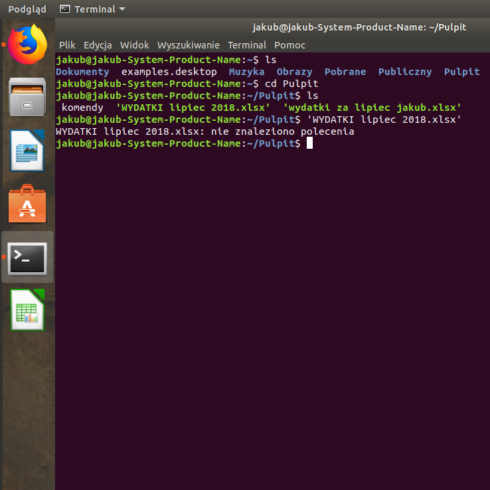This screenshot has width=490, height=490.
Task: Click 'examples.desktop' in ls output
Action: tap(169, 72)
